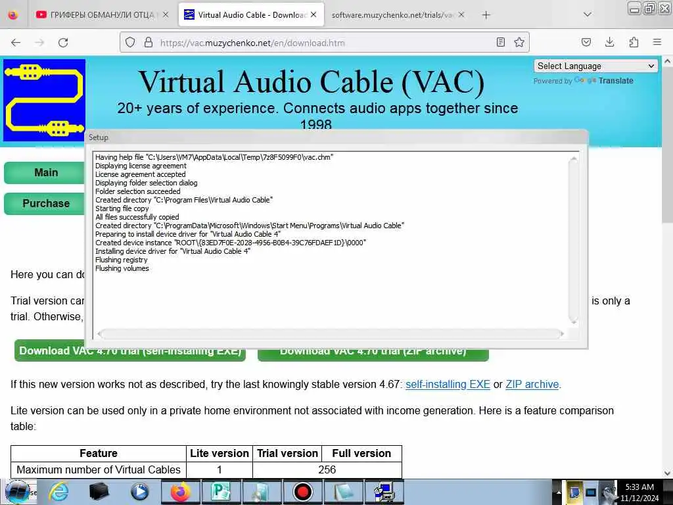
Task: Toggle reader view icon in address bar
Action: pyautogui.click(x=500, y=42)
